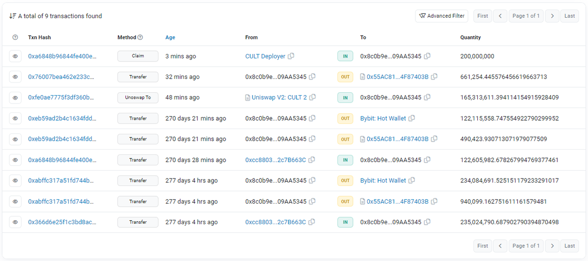The width and height of the screenshot is (588, 261).
Task: Click the help icon next to Method header
Action: click(x=140, y=37)
